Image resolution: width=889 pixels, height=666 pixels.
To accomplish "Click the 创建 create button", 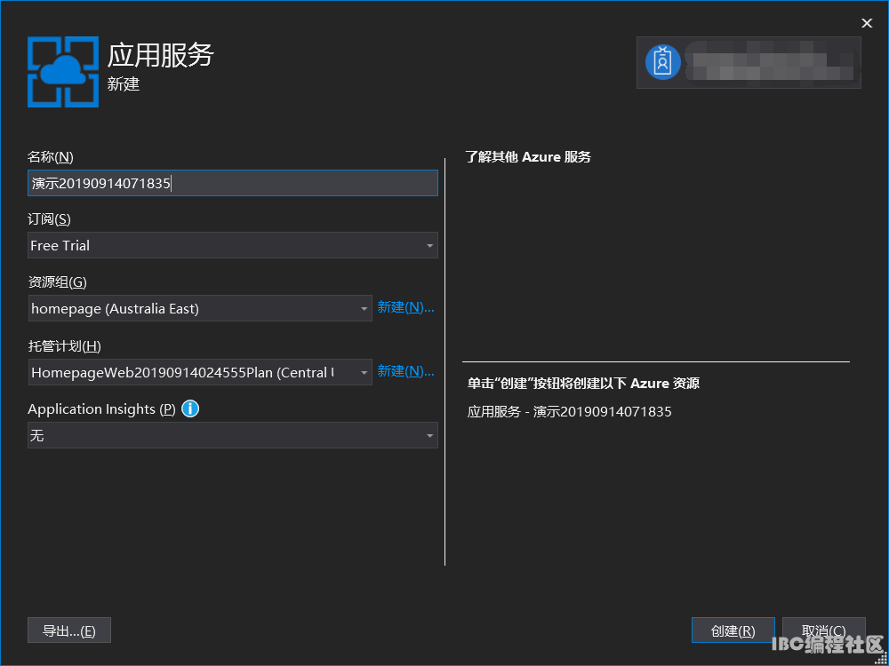I will (x=733, y=630).
